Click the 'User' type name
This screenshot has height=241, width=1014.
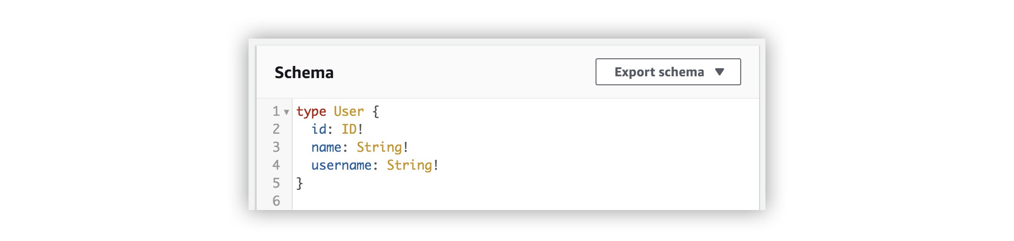[x=348, y=111]
